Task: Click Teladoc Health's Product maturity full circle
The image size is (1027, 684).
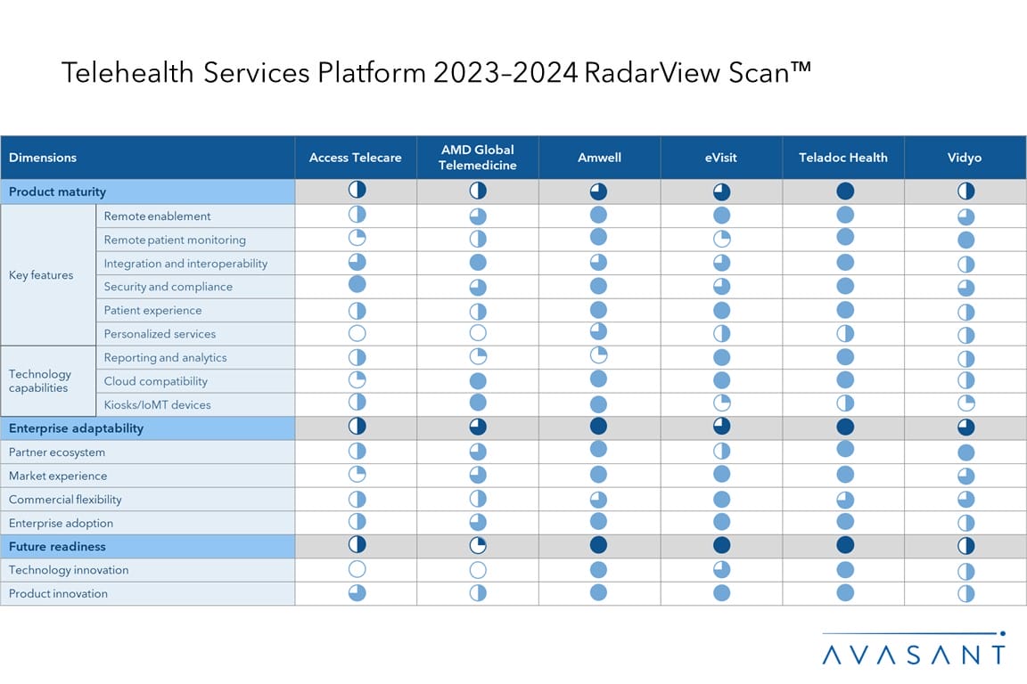Action: click(844, 191)
